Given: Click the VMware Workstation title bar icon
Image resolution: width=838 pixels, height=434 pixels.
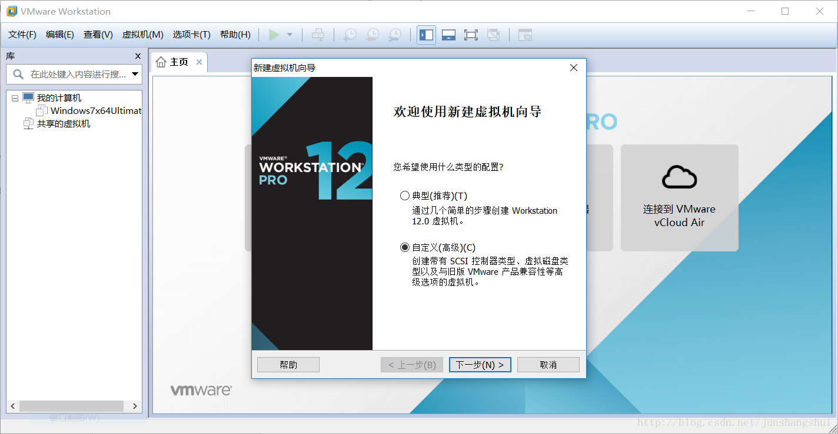Looking at the screenshot, I should click(x=11, y=11).
